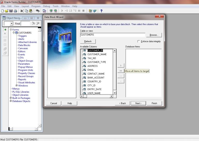199x141 pixels.
Task: Click the < Back wizard button
Action: (123, 103)
